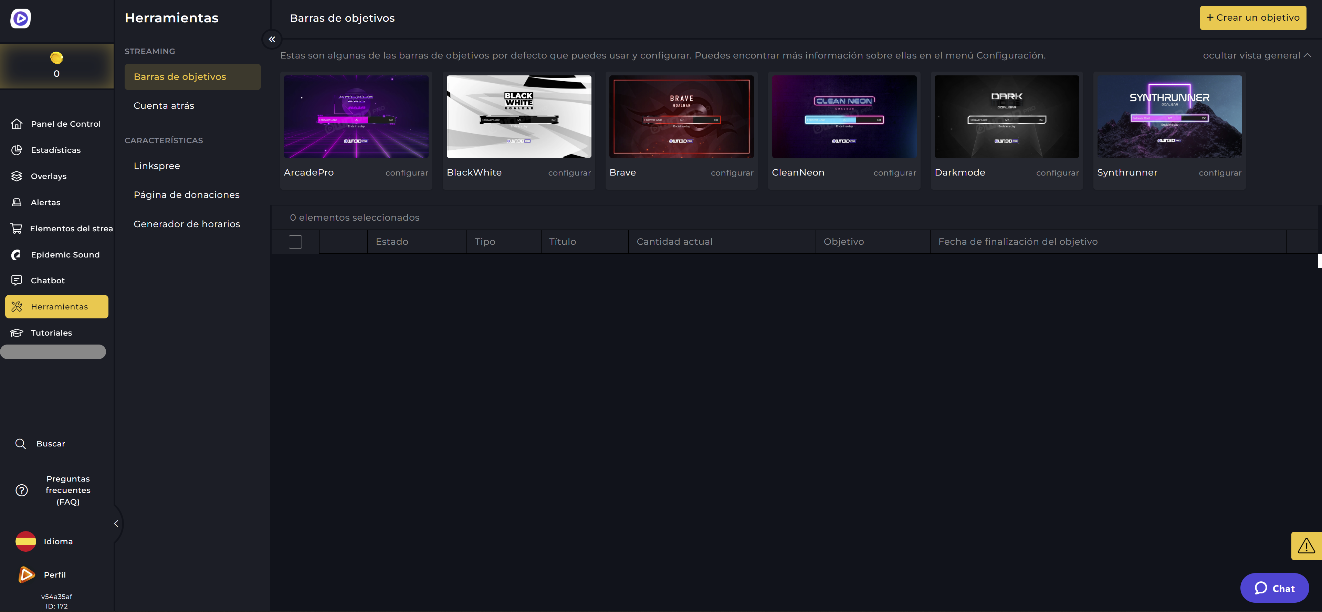Open Alertas bell icon
This screenshot has width=1322, height=612.
[x=17, y=202]
